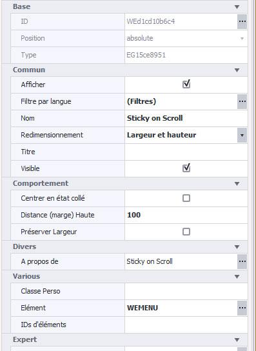The width and height of the screenshot is (256, 351).
Task: Collapse the Comportement section
Action: 237,184
